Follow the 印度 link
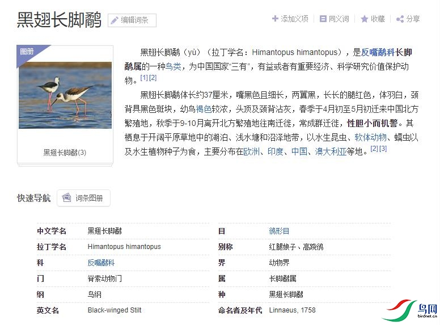This screenshot has height=325, width=440. tap(275, 151)
